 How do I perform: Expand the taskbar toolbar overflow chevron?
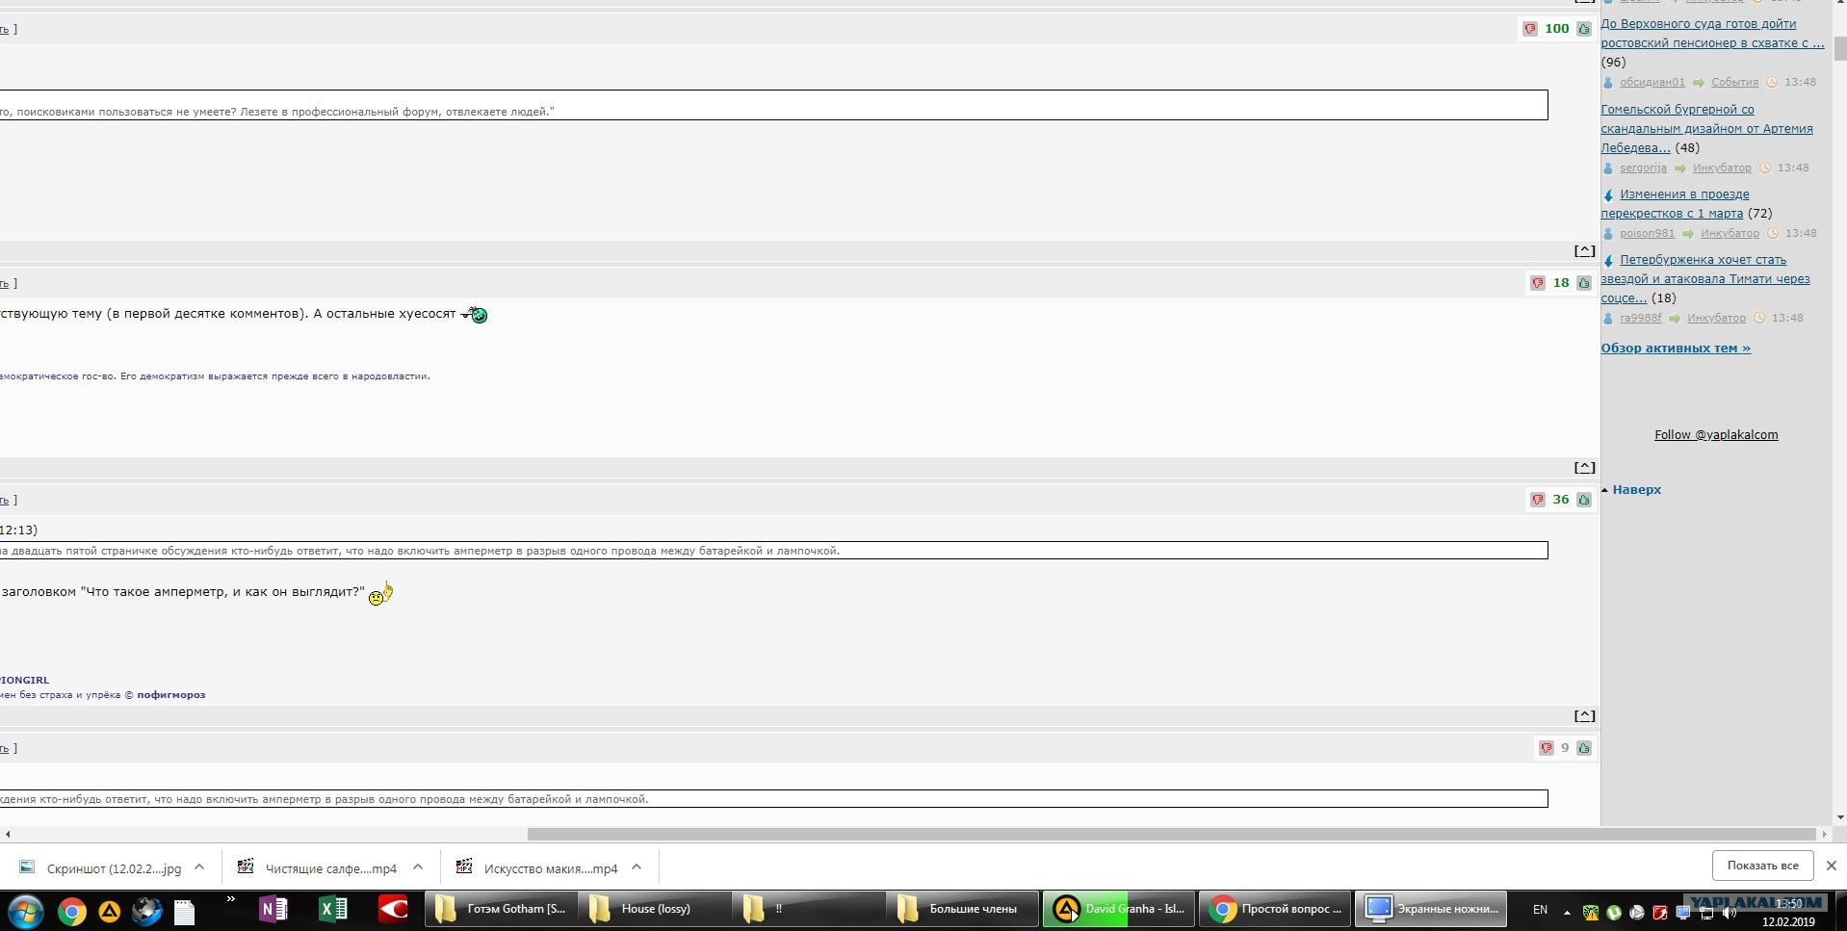point(230,899)
